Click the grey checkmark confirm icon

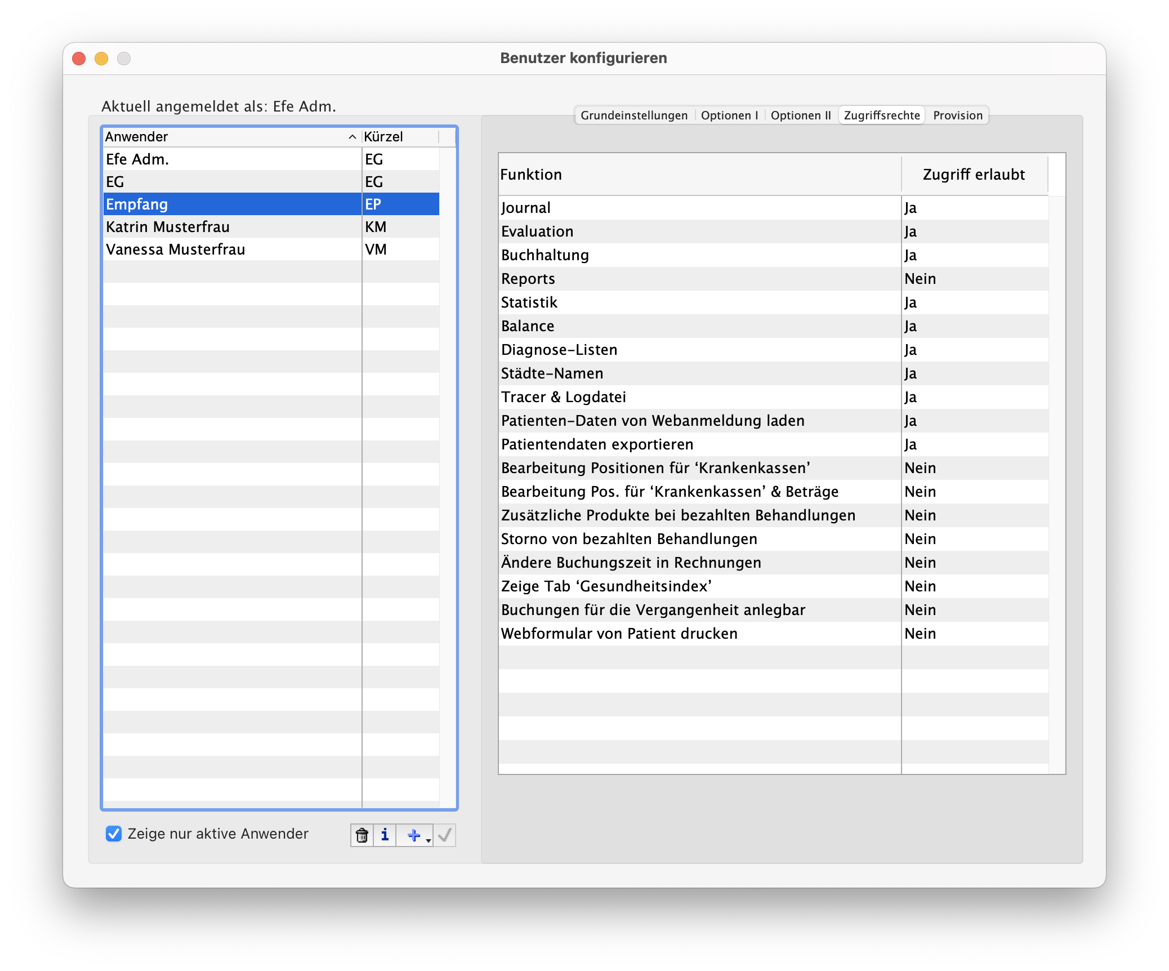tap(445, 835)
